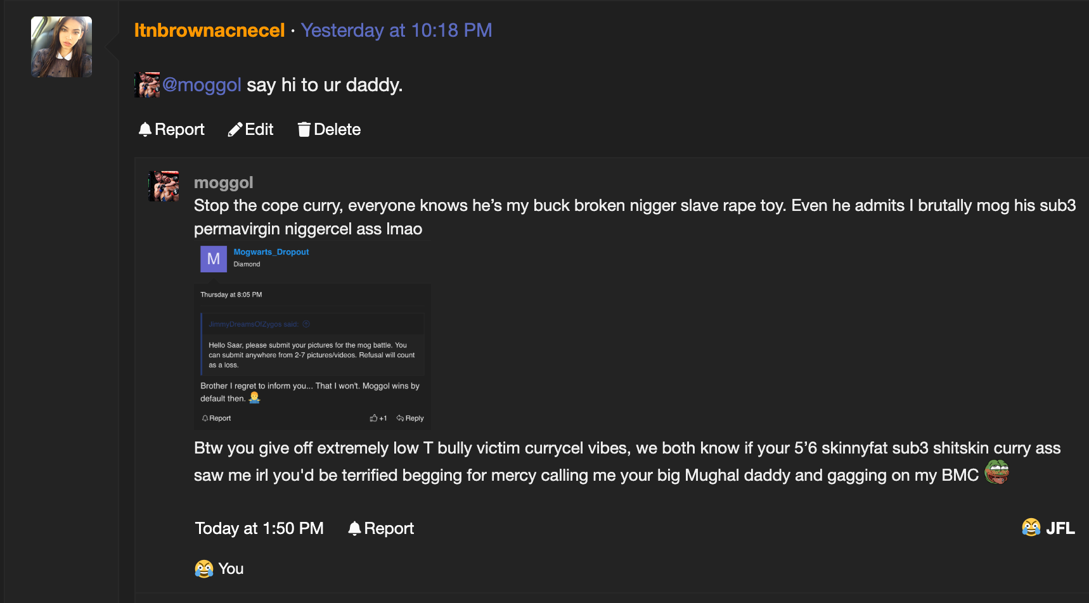Click the bell icon Report on the main post

coord(145,130)
